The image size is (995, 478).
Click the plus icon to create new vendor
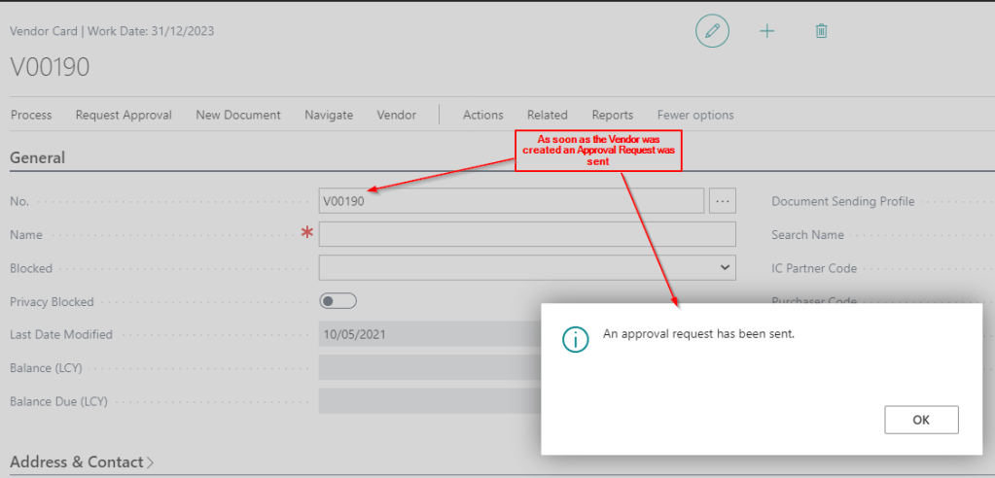point(767,31)
